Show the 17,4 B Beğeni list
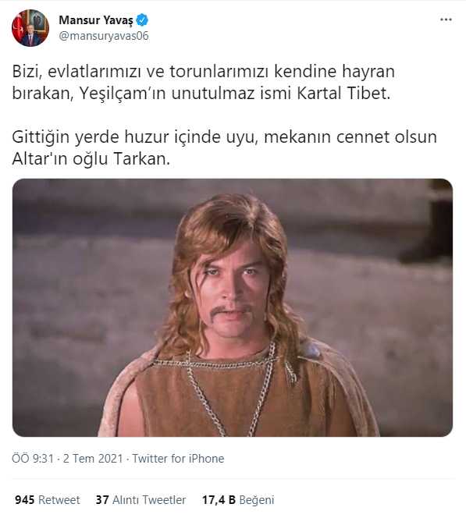Screen dimensions: 466x518 tap(238, 500)
